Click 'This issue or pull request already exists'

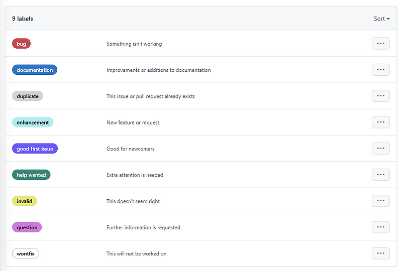coord(151,96)
